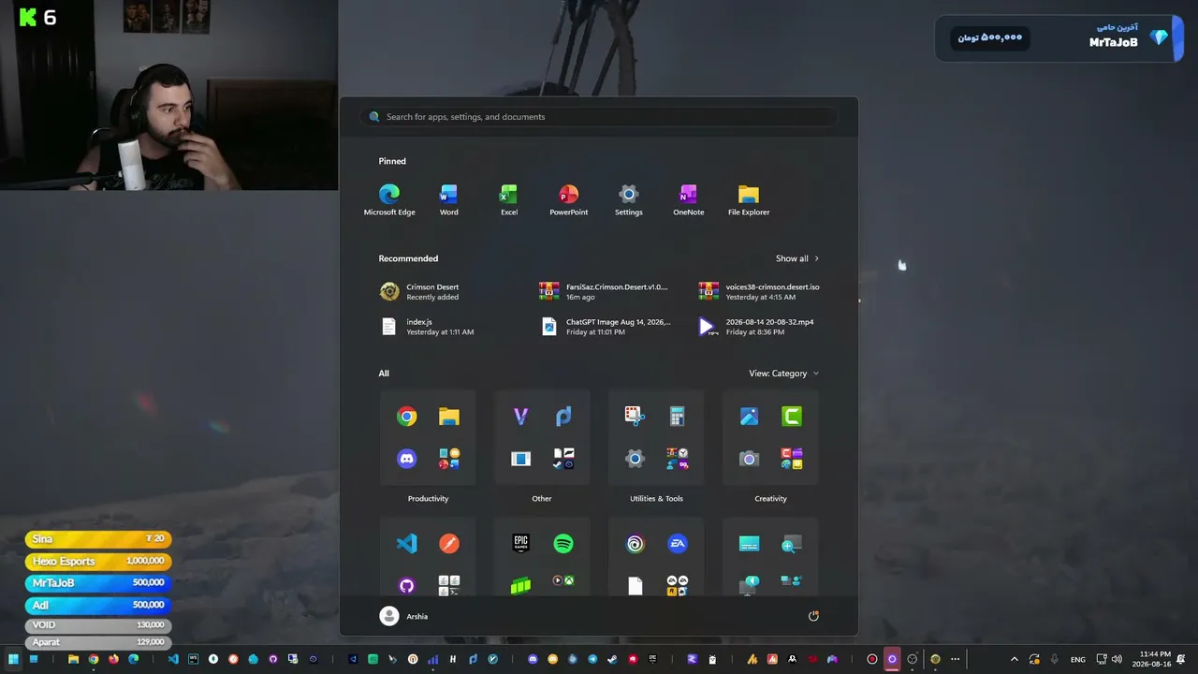Open the volume control in system tray
Screen dimensions: 1198x674
[x=1117, y=659]
